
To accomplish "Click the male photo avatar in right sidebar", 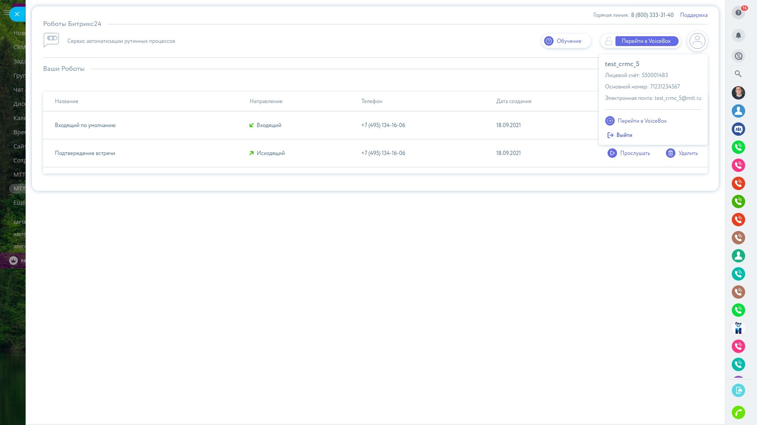I will coord(738,92).
